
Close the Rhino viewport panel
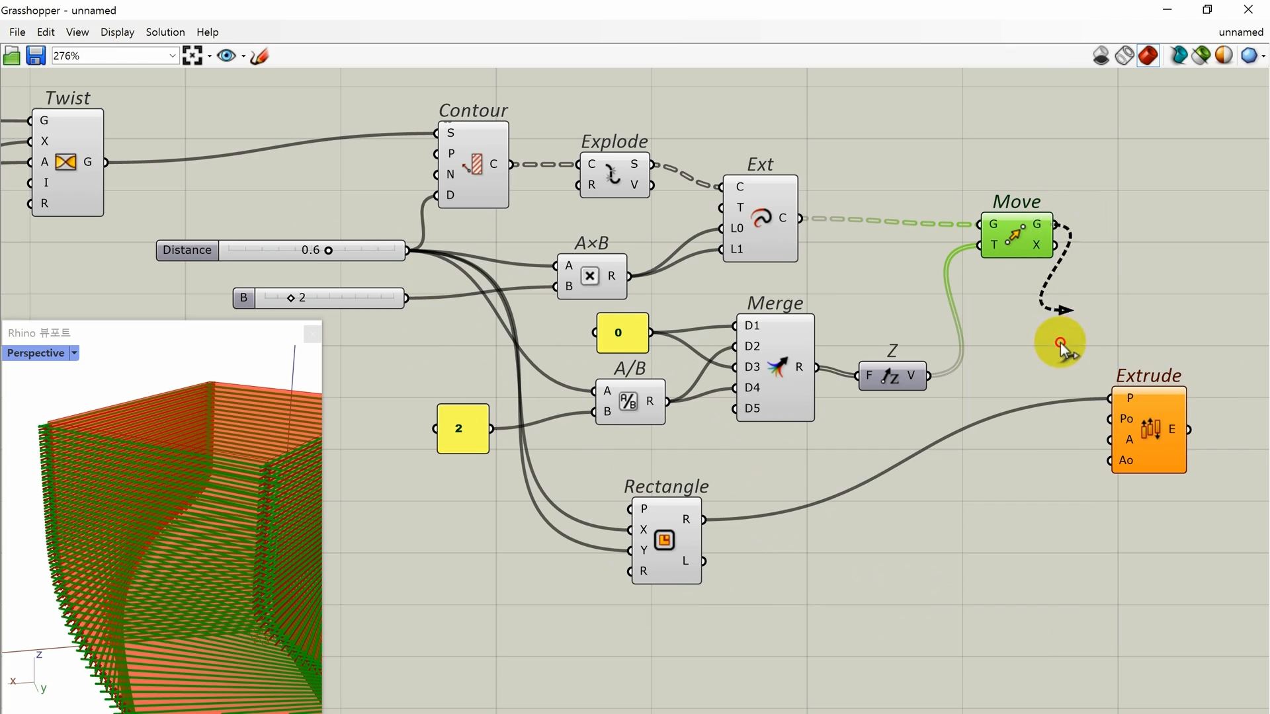(312, 334)
